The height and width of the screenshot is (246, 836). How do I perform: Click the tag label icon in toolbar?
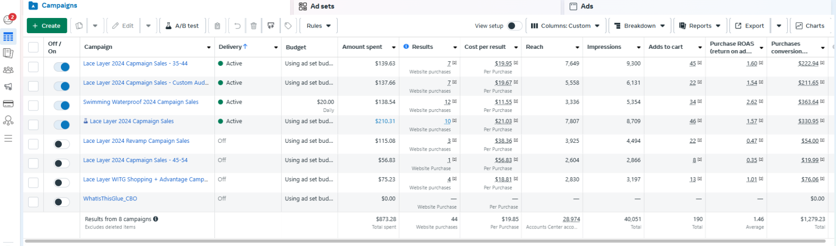(x=288, y=26)
